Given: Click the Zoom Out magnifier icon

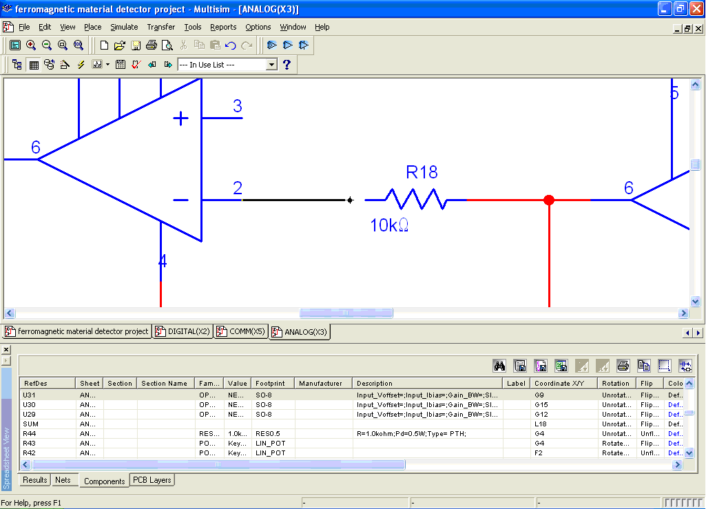Looking at the screenshot, I should pyautogui.click(x=47, y=45).
